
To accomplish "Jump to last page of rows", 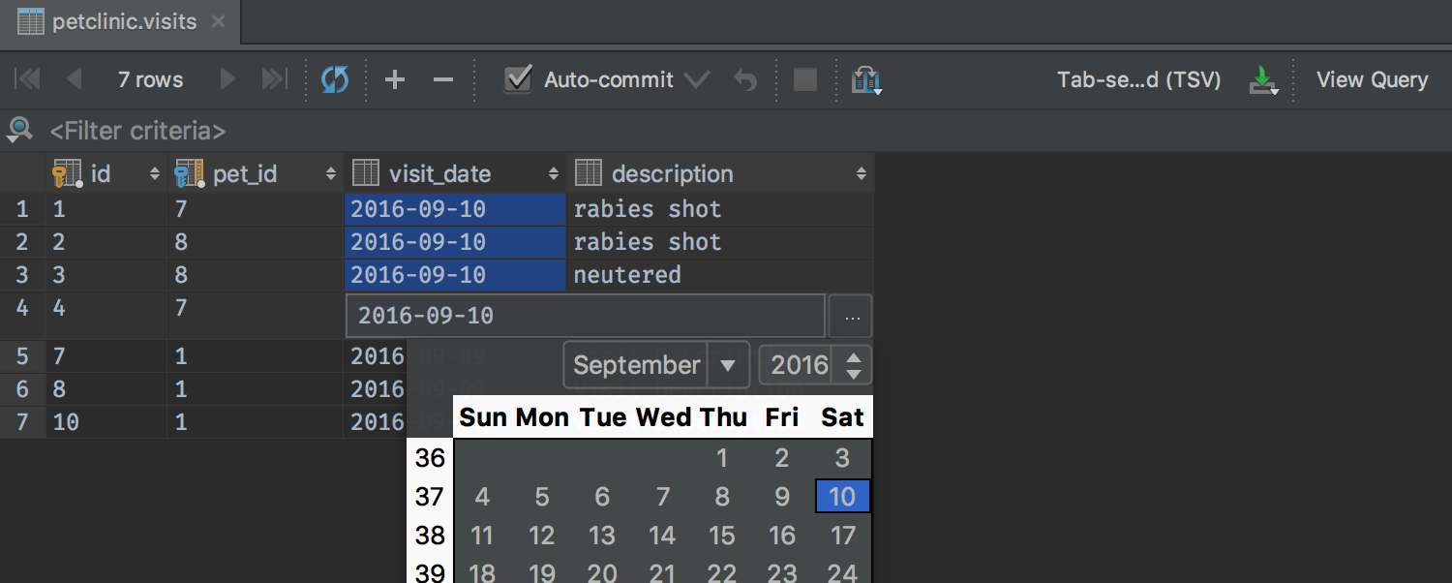I will tap(275, 79).
